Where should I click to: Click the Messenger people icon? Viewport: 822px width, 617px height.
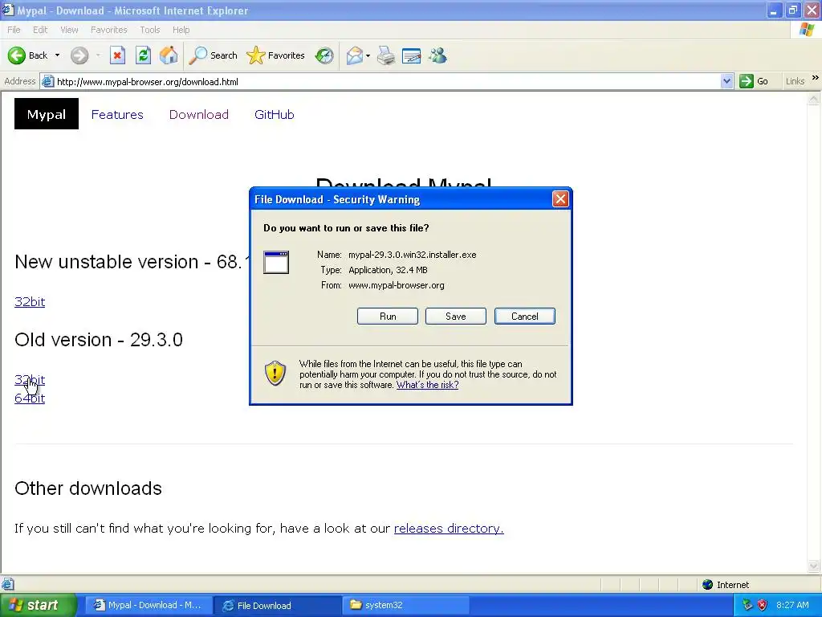(x=437, y=55)
